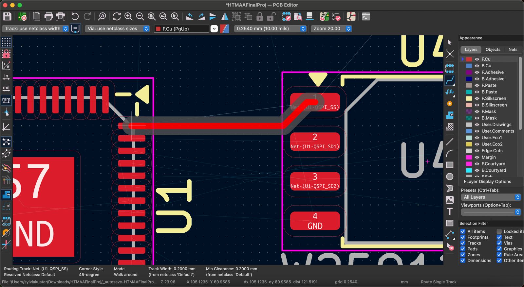Image resolution: width=524 pixels, height=287 pixels.
Task: Click the Refresh view icon
Action: point(117,16)
